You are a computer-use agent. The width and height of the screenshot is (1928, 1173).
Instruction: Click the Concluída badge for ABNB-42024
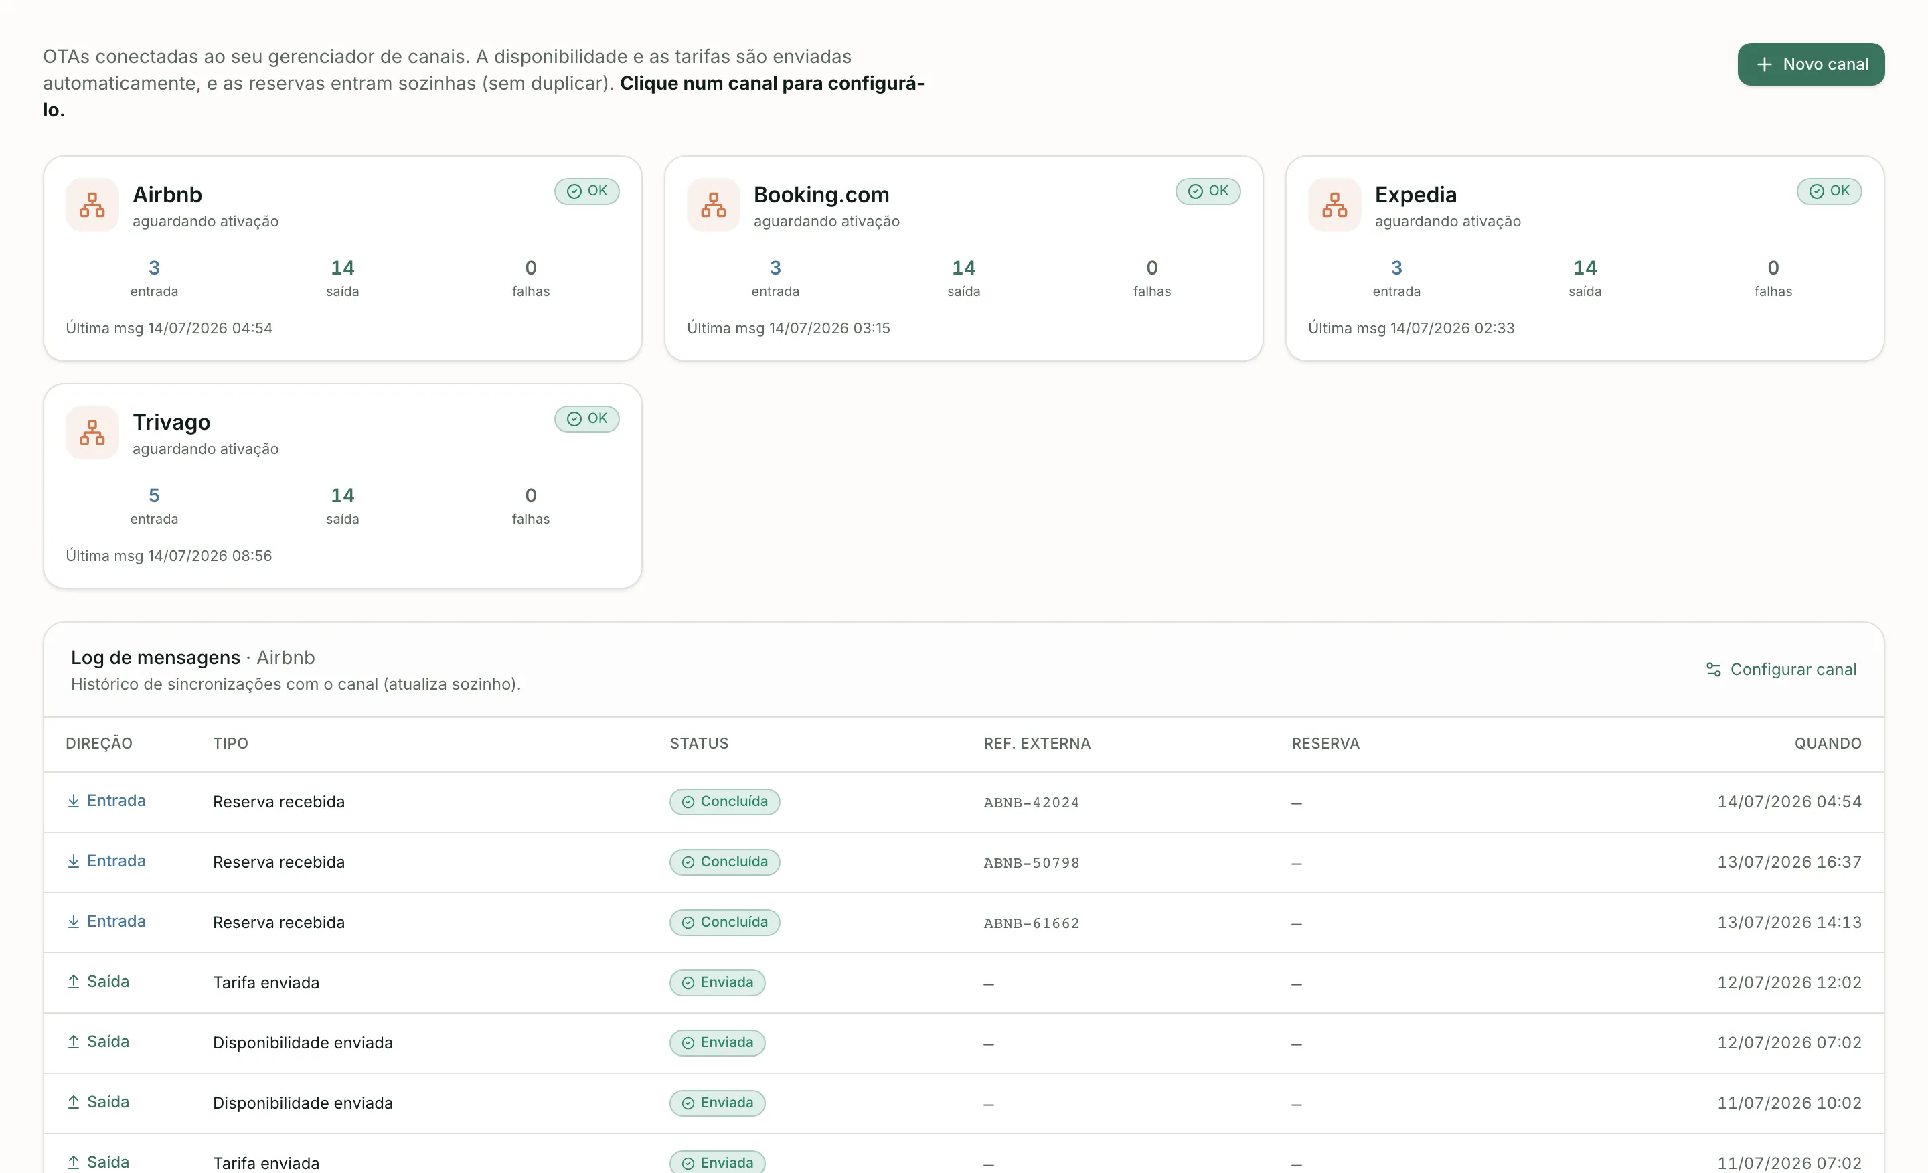tap(724, 801)
